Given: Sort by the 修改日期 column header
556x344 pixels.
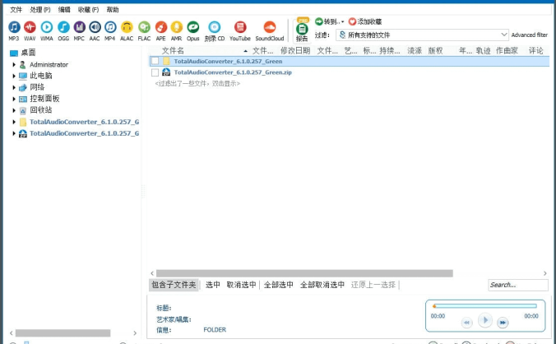Looking at the screenshot, I should (295, 51).
